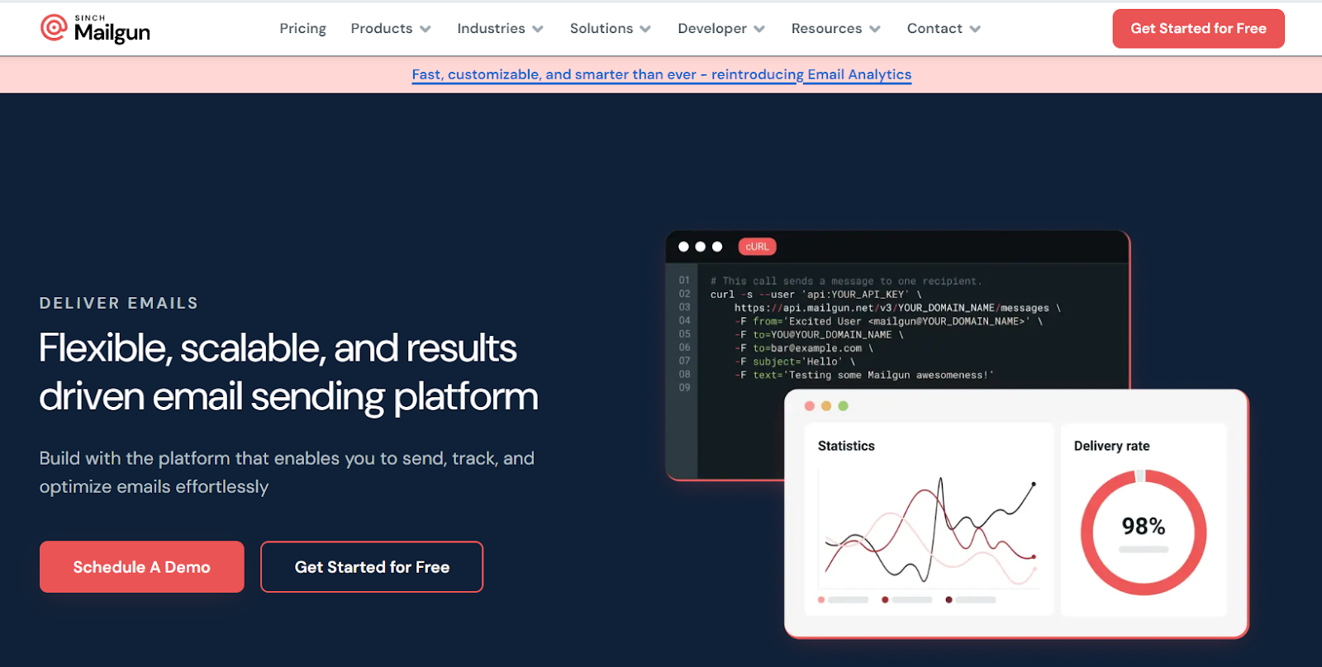Click the Schedule A Demo button
The width and height of the screenshot is (1322, 667).
[141, 566]
